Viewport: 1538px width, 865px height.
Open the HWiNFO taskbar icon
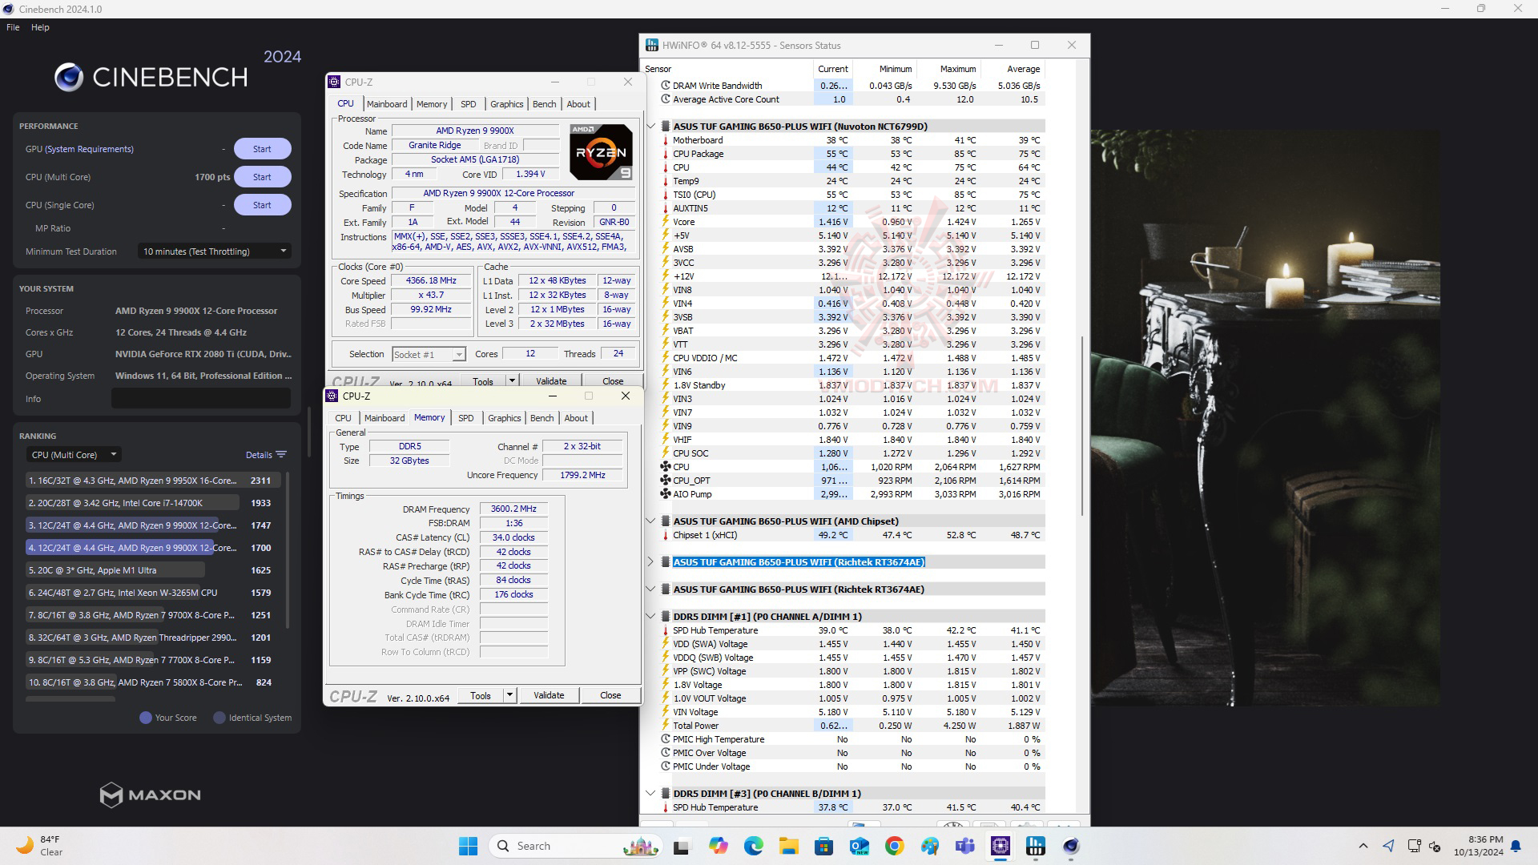pos(1036,846)
